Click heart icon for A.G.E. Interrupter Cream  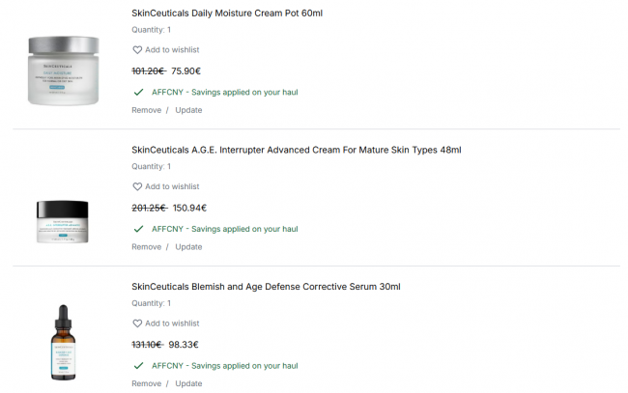click(x=137, y=186)
